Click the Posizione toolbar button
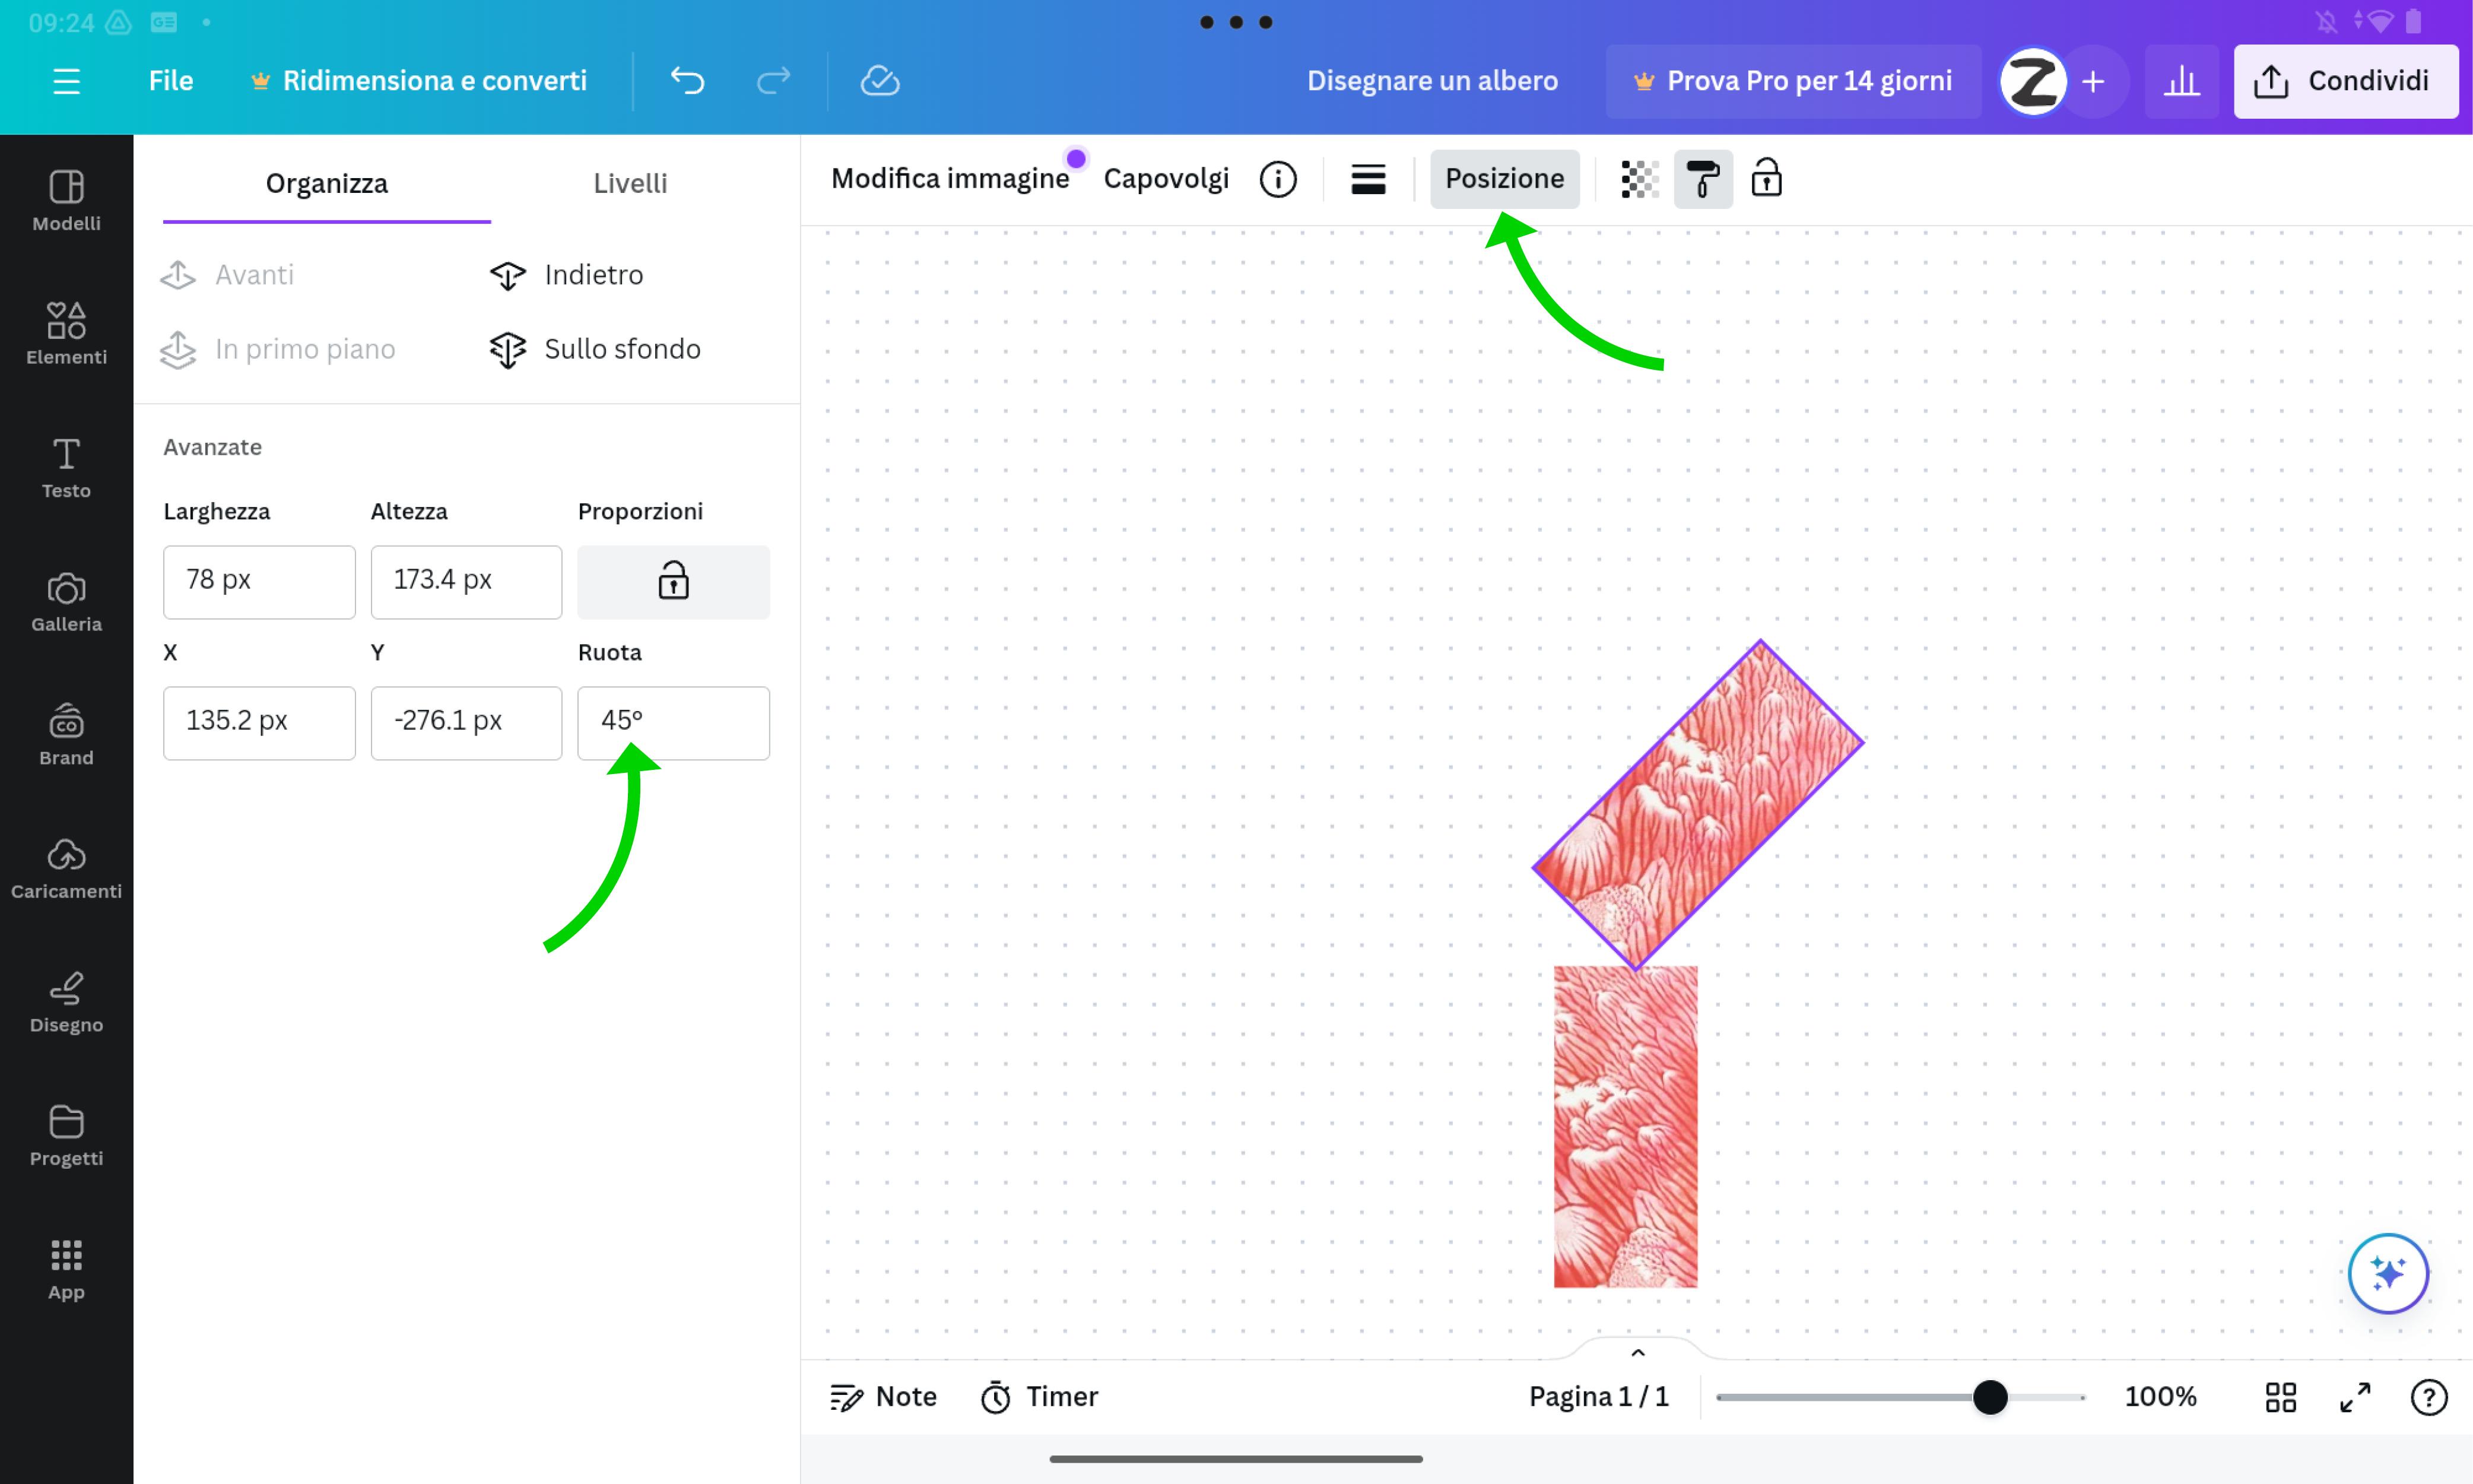The image size is (2473, 1484). pos(1504,179)
